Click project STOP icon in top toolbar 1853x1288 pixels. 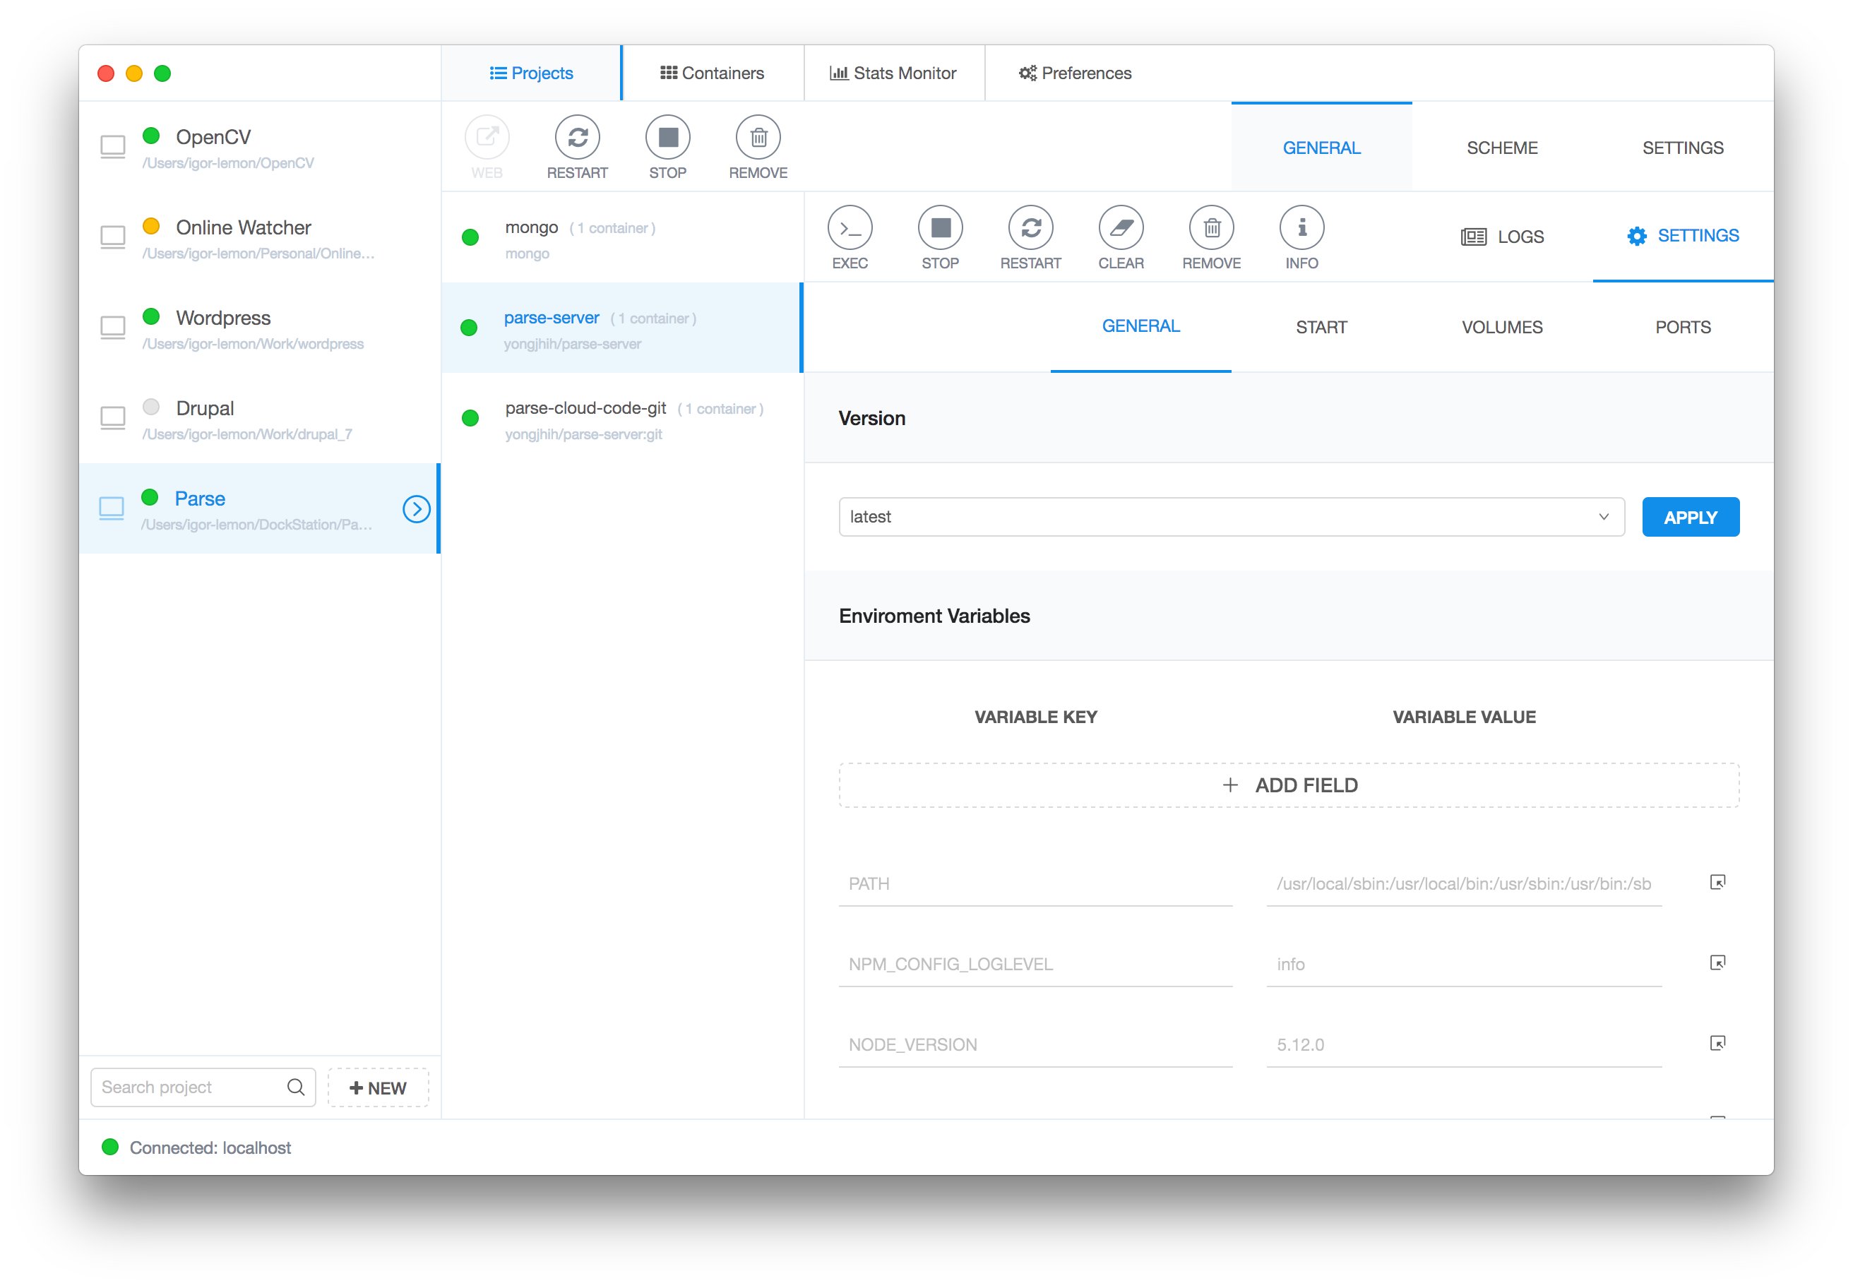667,138
